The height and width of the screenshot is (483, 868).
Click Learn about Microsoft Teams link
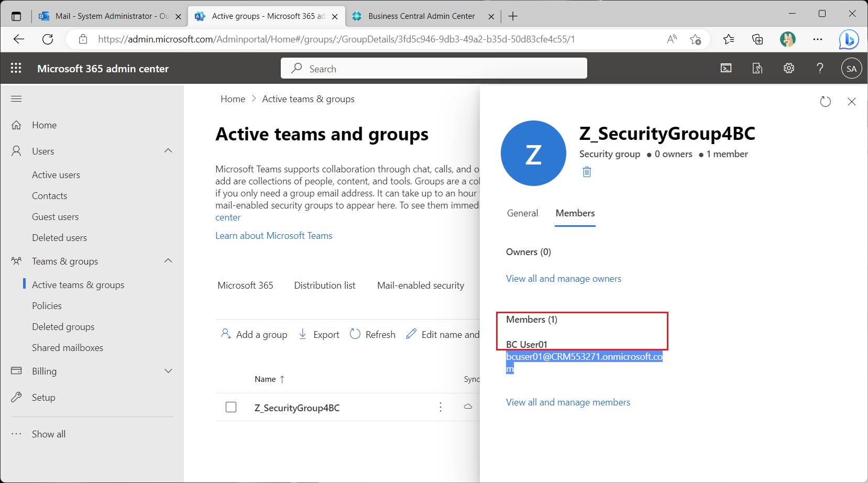(273, 235)
